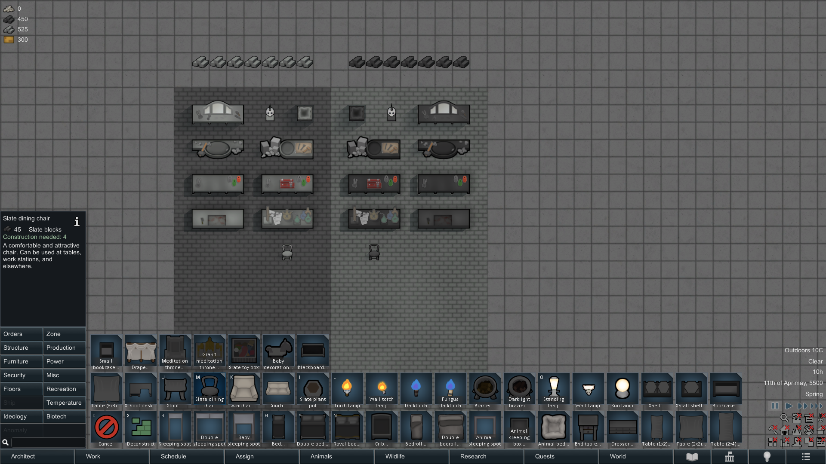Set game to triple-arrow superfast speed
The height and width of the screenshot is (464, 826).
[x=817, y=406]
